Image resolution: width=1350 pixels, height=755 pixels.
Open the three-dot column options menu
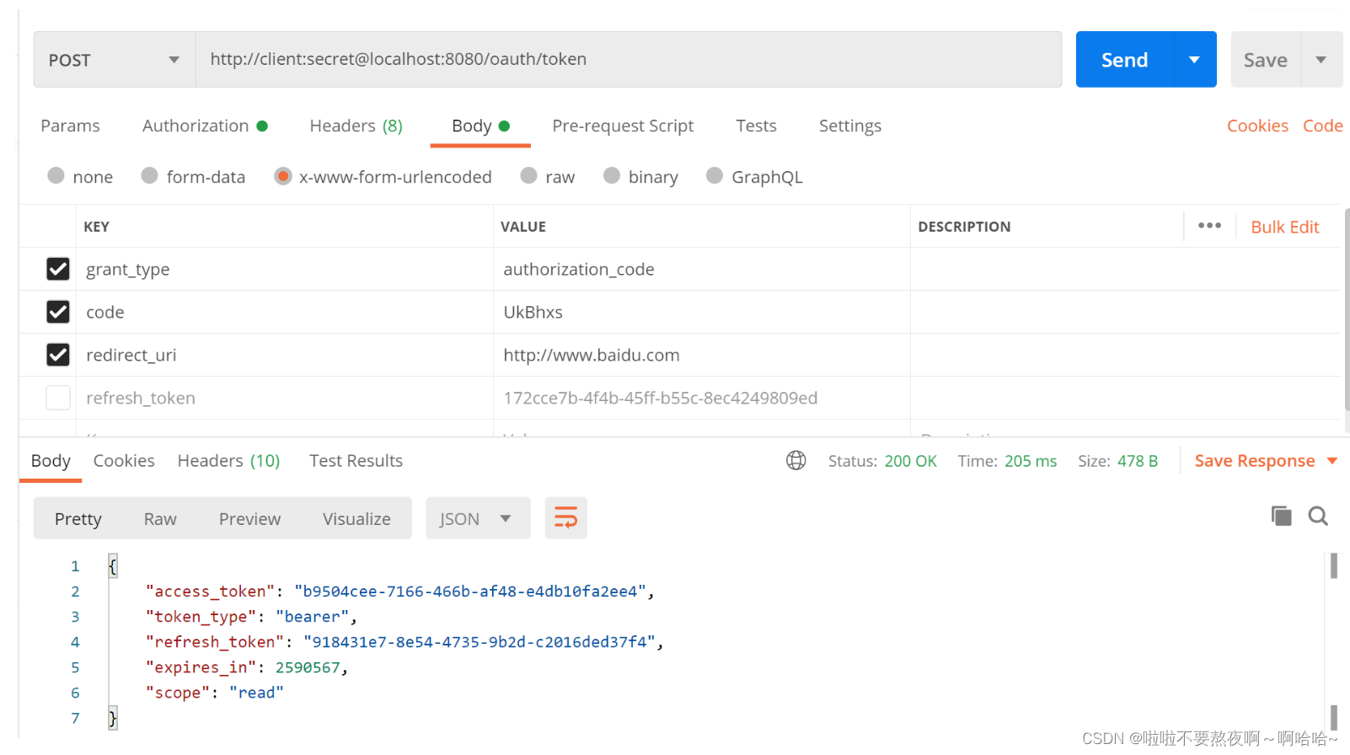[1209, 226]
